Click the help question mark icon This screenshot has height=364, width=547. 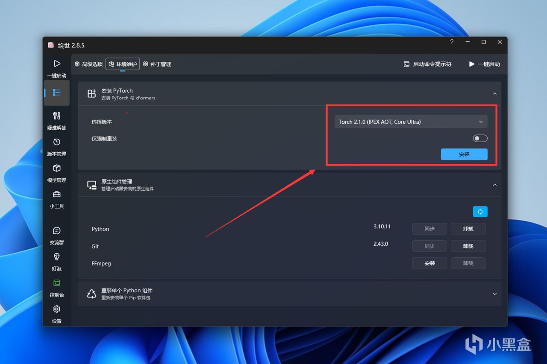tap(452, 42)
